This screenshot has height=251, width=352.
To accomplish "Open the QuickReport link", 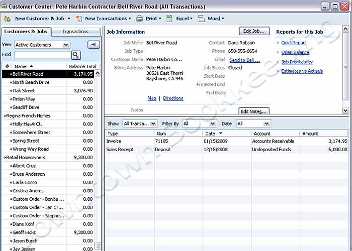I will (294, 43).
